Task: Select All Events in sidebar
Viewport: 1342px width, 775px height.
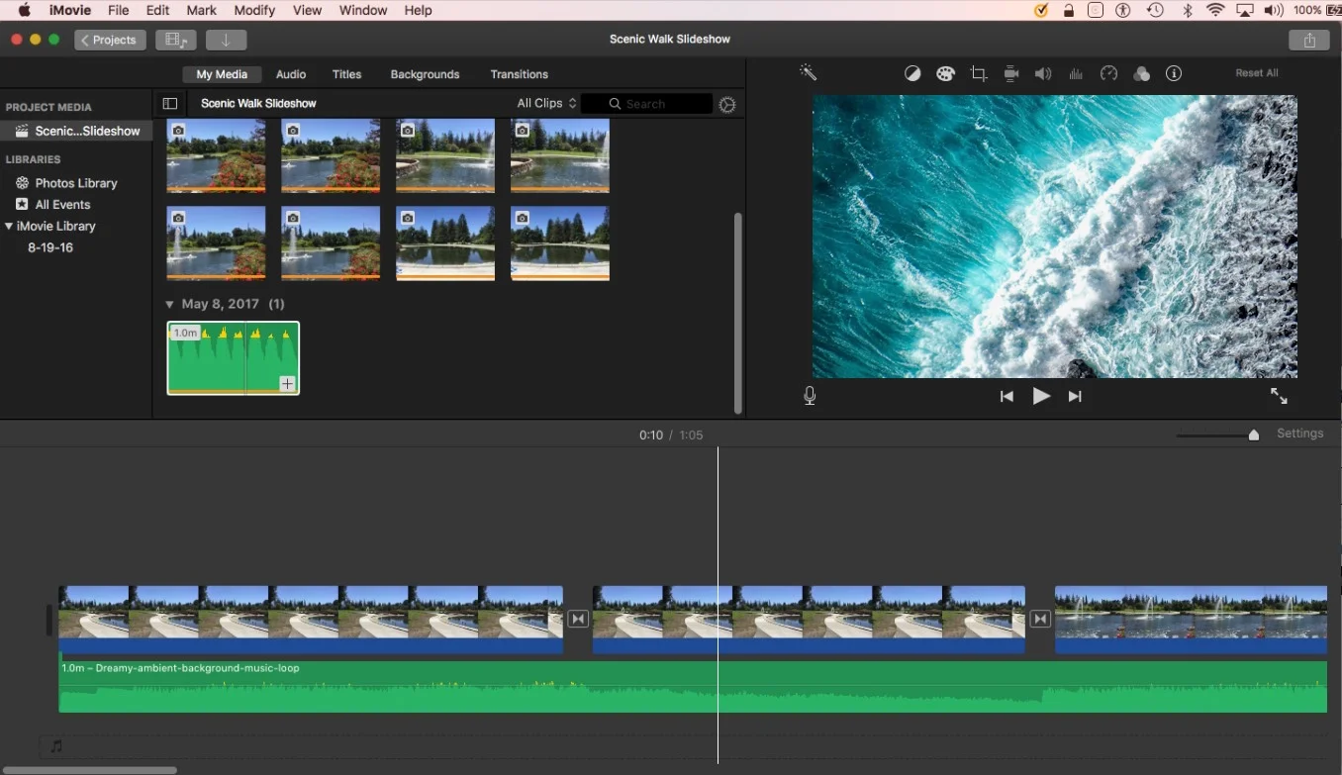Action: point(62,205)
